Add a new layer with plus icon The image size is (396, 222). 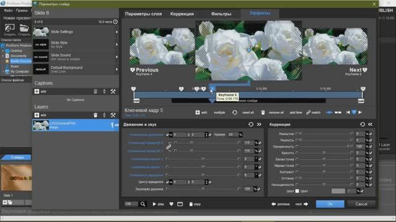tap(37, 115)
